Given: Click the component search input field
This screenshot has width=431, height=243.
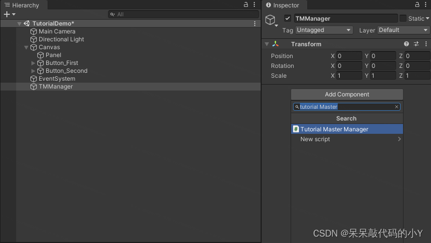Looking at the screenshot, I should pyautogui.click(x=347, y=107).
